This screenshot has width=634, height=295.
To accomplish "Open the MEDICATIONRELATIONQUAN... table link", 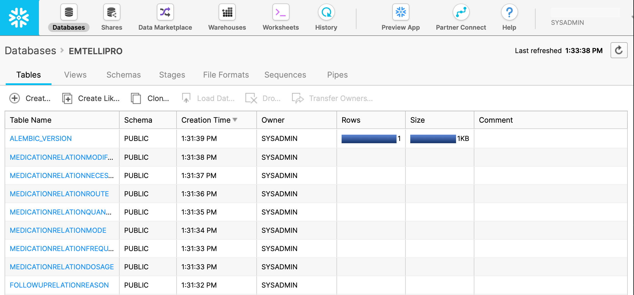I will [61, 212].
